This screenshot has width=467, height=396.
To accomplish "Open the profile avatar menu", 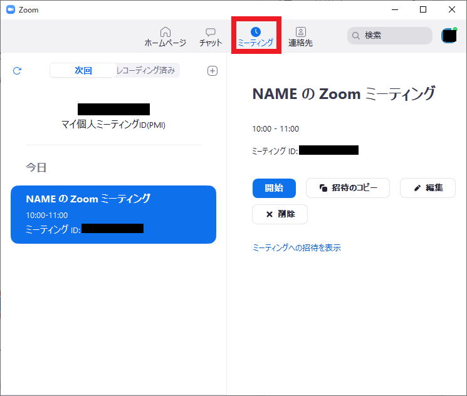I will pos(449,36).
